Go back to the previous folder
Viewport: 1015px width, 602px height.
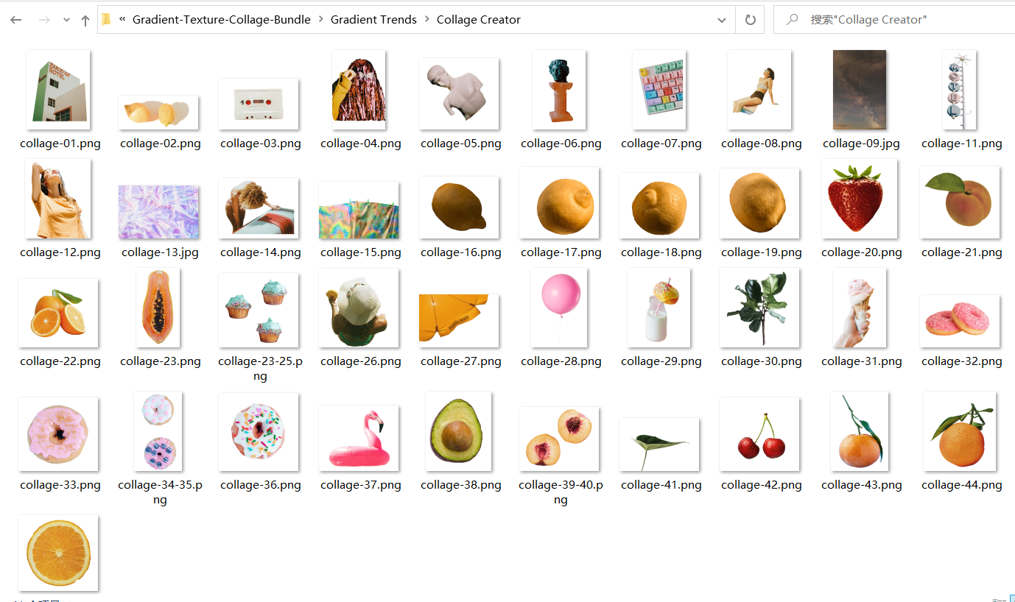tap(16, 20)
